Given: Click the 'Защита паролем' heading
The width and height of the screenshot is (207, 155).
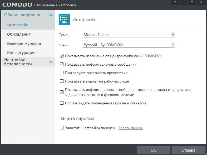Looking at the screenshot, I should pos(77,118).
